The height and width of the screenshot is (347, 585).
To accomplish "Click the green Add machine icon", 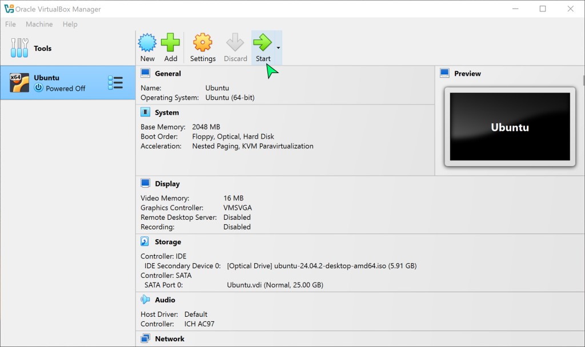I will 170,43.
